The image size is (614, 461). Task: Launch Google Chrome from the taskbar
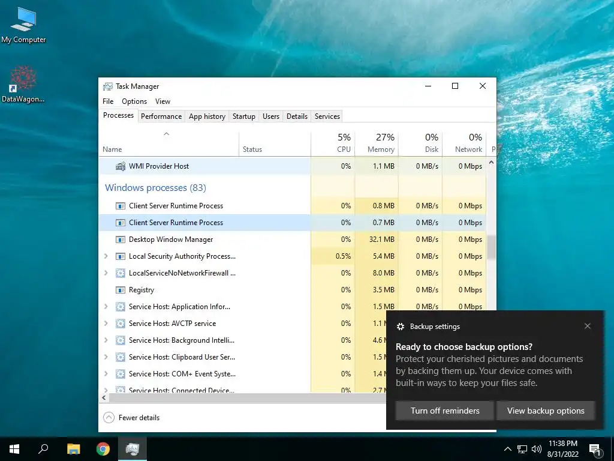tap(103, 449)
